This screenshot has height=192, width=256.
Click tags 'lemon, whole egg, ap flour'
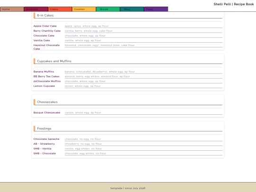coord(82,86)
